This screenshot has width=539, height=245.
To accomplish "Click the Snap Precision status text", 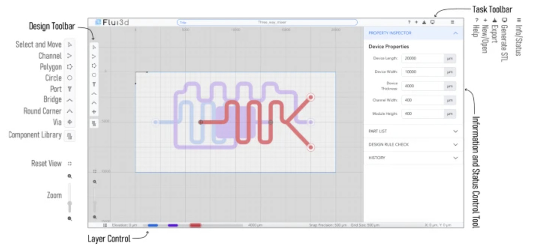I will coord(328,225).
